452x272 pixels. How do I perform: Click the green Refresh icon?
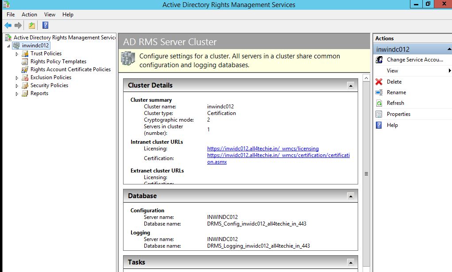[379, 103]
